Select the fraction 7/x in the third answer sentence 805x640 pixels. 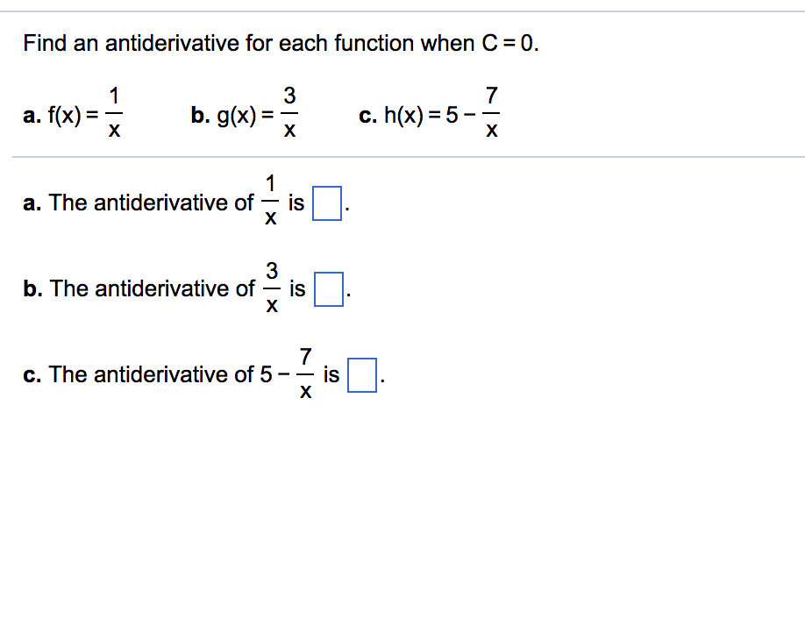304,374
